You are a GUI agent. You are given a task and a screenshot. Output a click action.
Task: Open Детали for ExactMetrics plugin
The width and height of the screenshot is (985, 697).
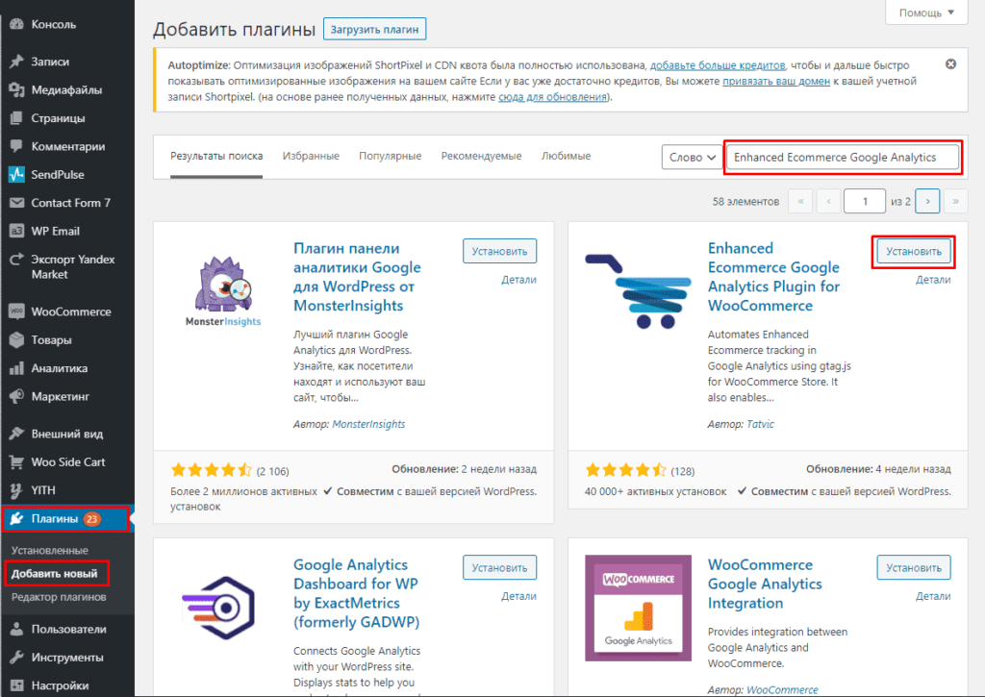[518, 596]
